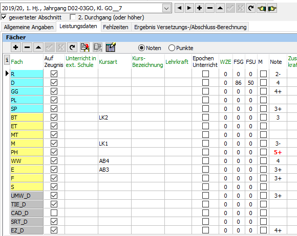Click hand pointing left icon

[x=262, y=8]
